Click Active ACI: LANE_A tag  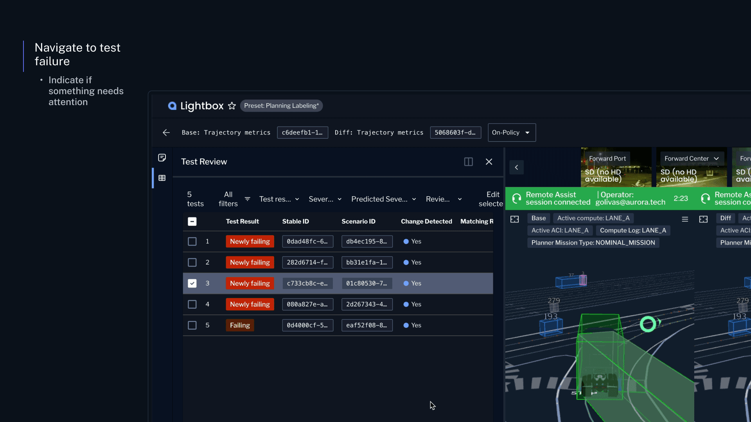coord(560,231)
